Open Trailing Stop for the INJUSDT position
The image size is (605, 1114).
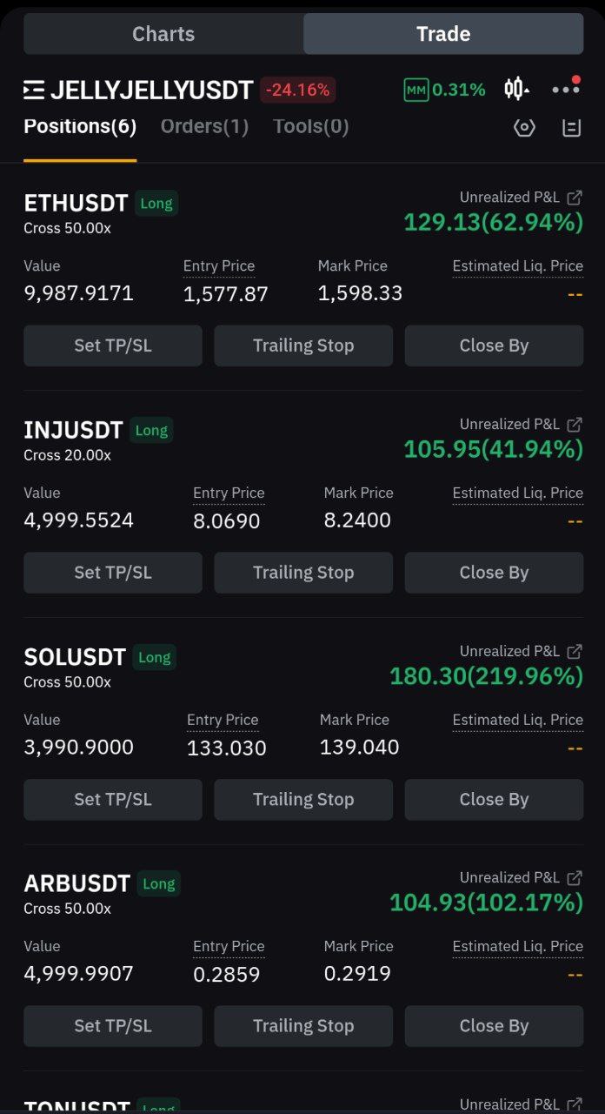(x=303, y=573)
